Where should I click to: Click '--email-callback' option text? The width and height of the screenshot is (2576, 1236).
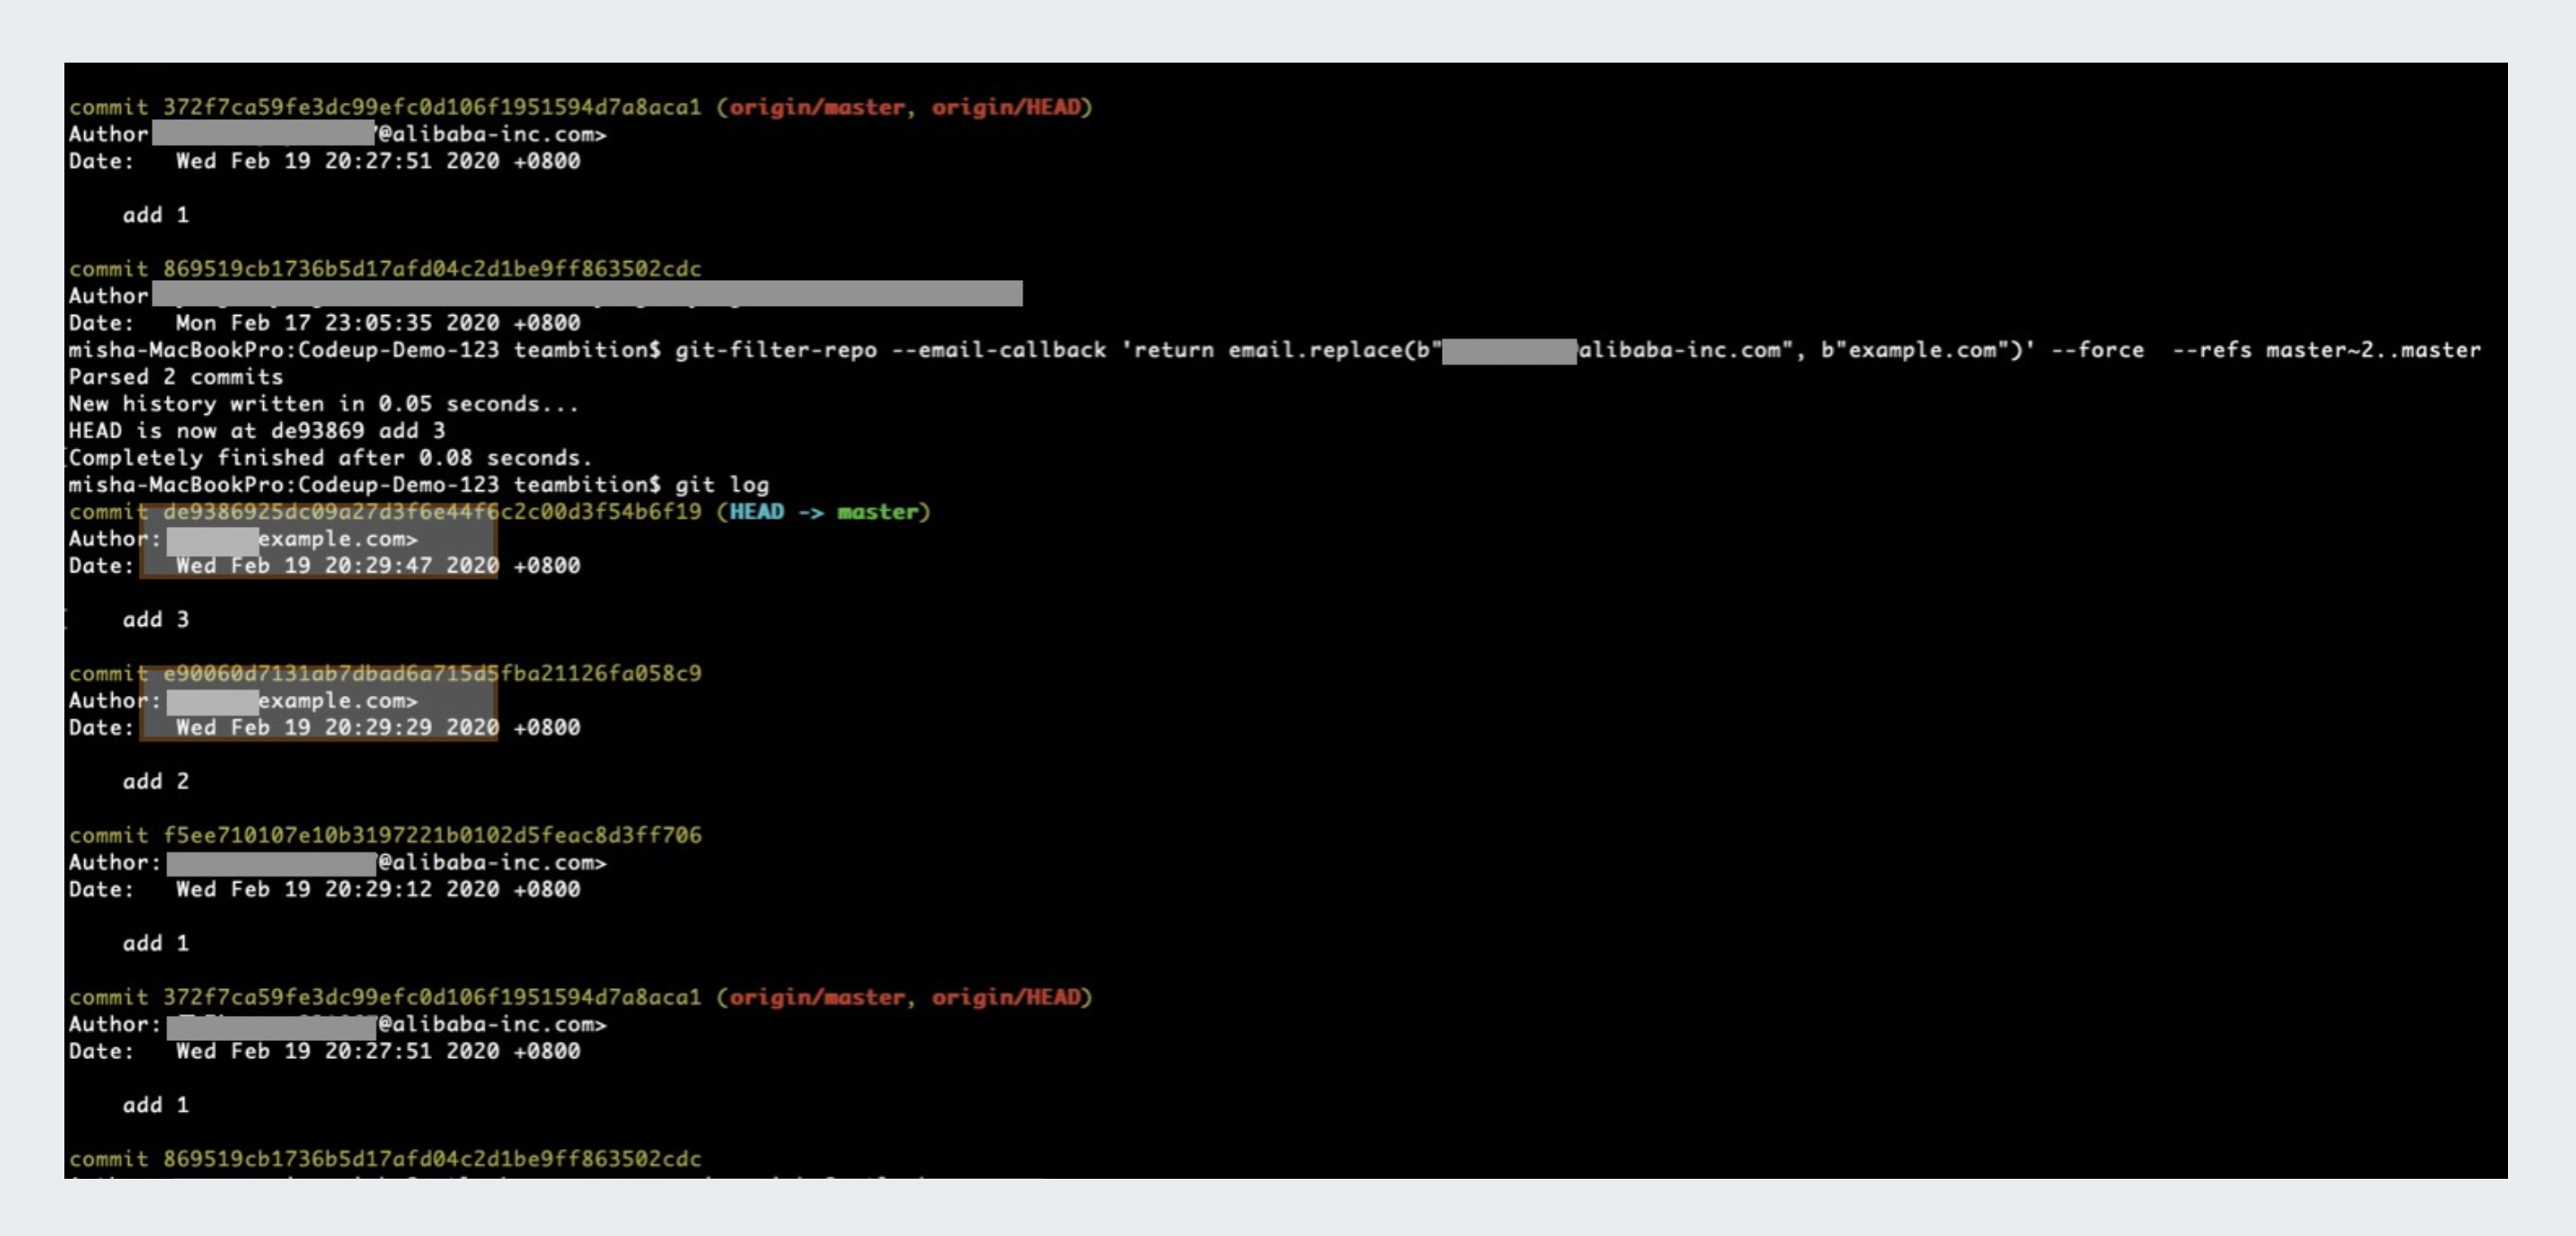[x=999, y=350]
